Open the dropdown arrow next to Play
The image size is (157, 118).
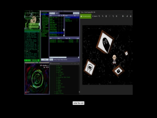pos(52,60)
